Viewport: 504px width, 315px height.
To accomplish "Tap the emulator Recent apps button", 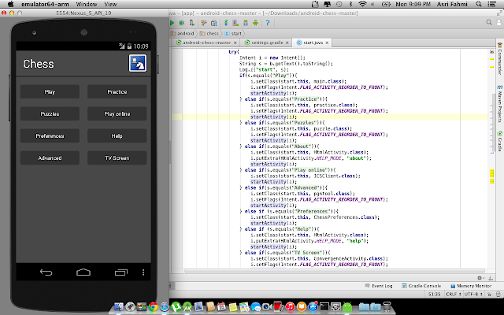I will pyautogui.click(x=120, y=272).
